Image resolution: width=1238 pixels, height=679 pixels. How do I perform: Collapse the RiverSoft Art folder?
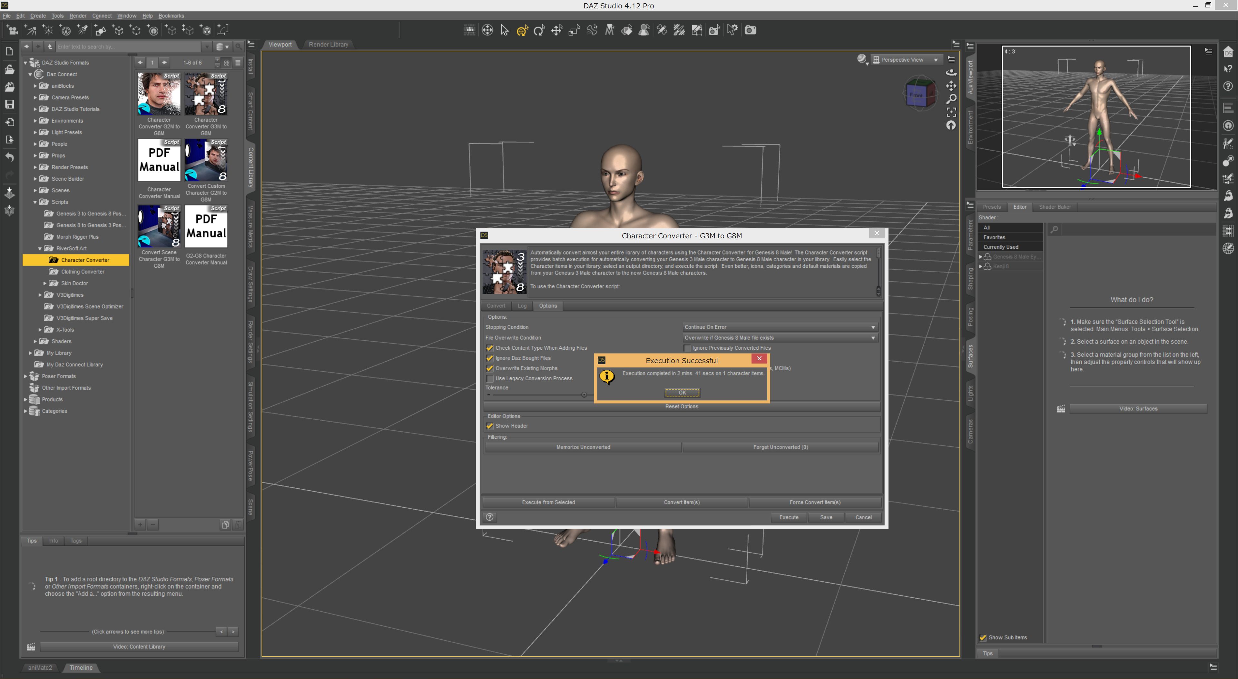pos(40,249)
